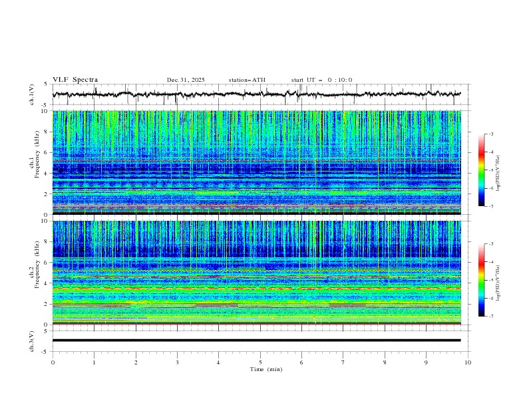Click the date "Dec. 31, 2025"
Viewport: 527px width, 407px height.
coord(186,80)
